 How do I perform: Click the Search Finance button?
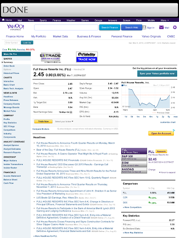110,27
